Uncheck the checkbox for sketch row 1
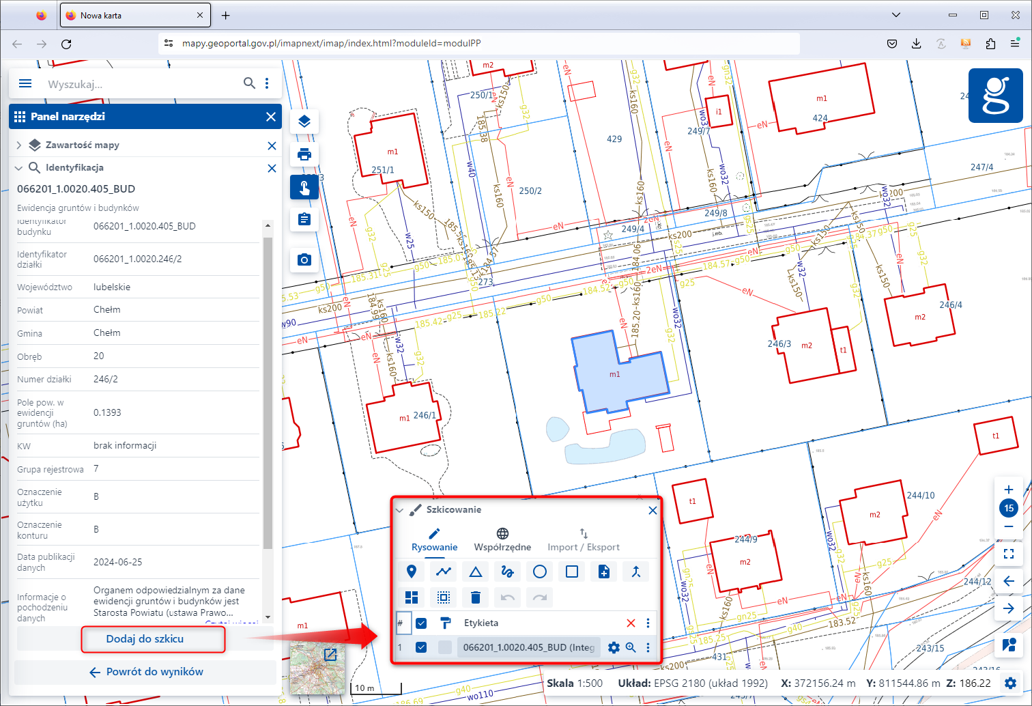Viewport: 1032px width, 706px height. pyautogui.click(x=421, y=647)
